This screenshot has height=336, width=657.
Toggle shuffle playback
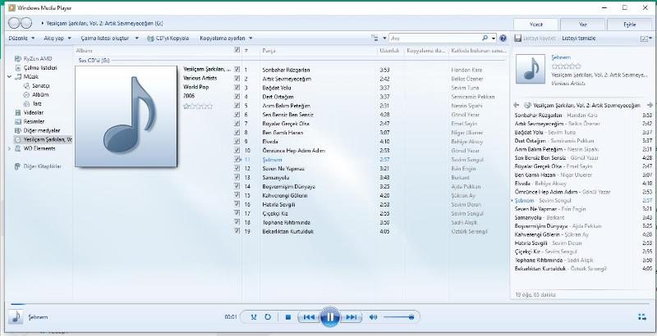click(x=254, y=317)
